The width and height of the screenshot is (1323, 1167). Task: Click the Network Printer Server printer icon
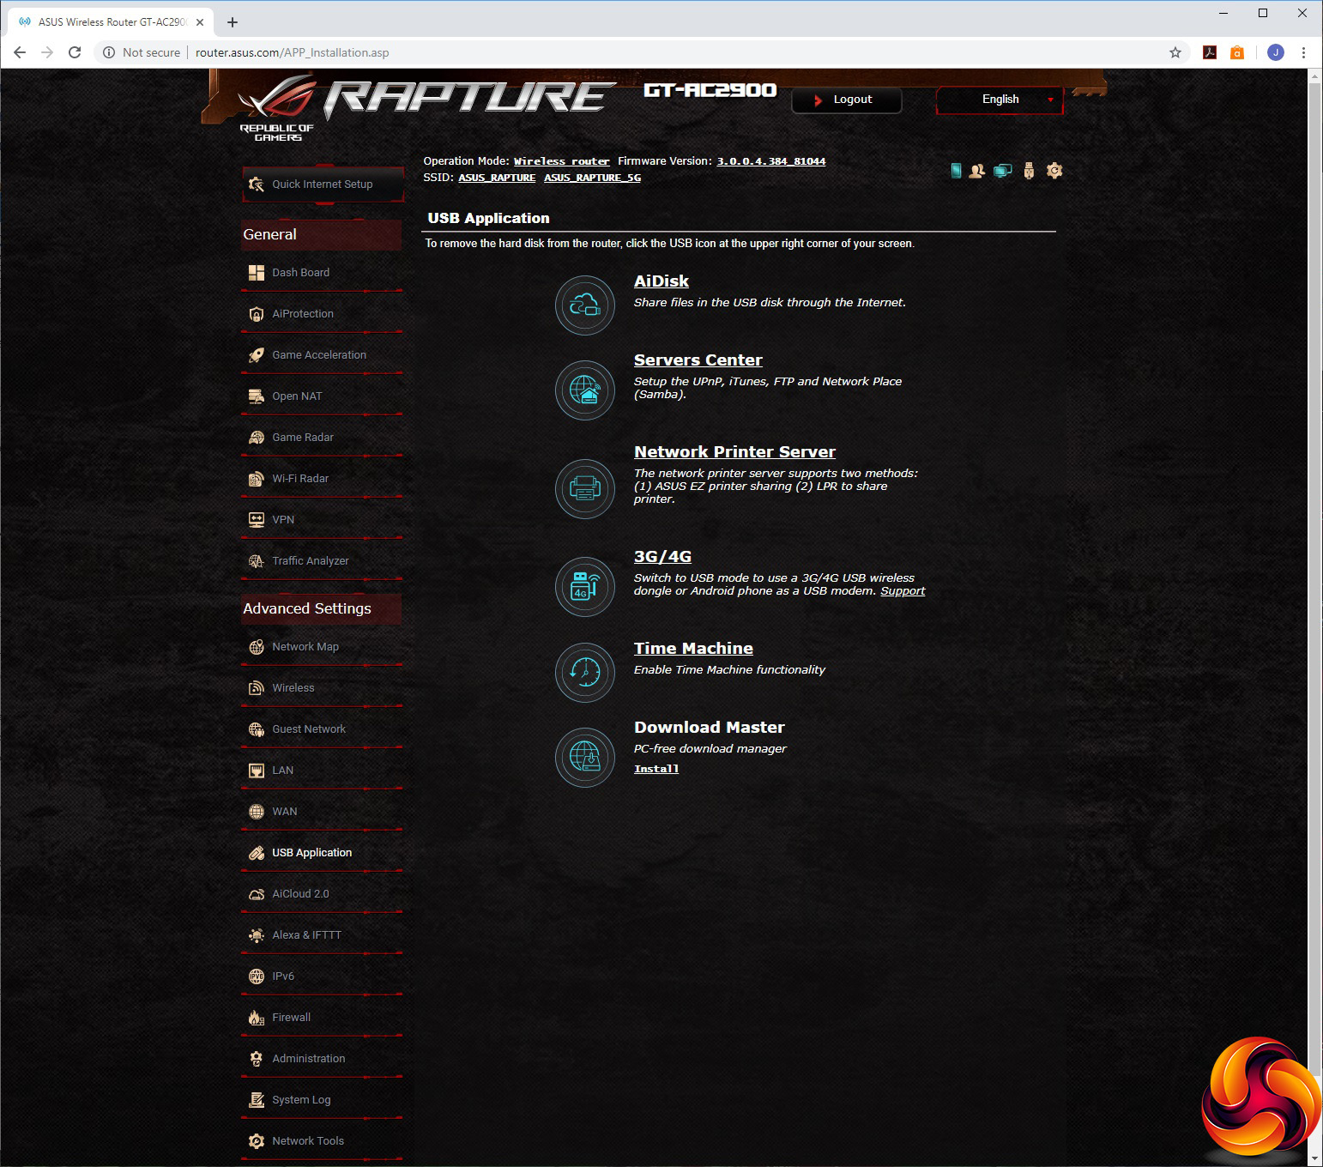(x=585, y=489)
